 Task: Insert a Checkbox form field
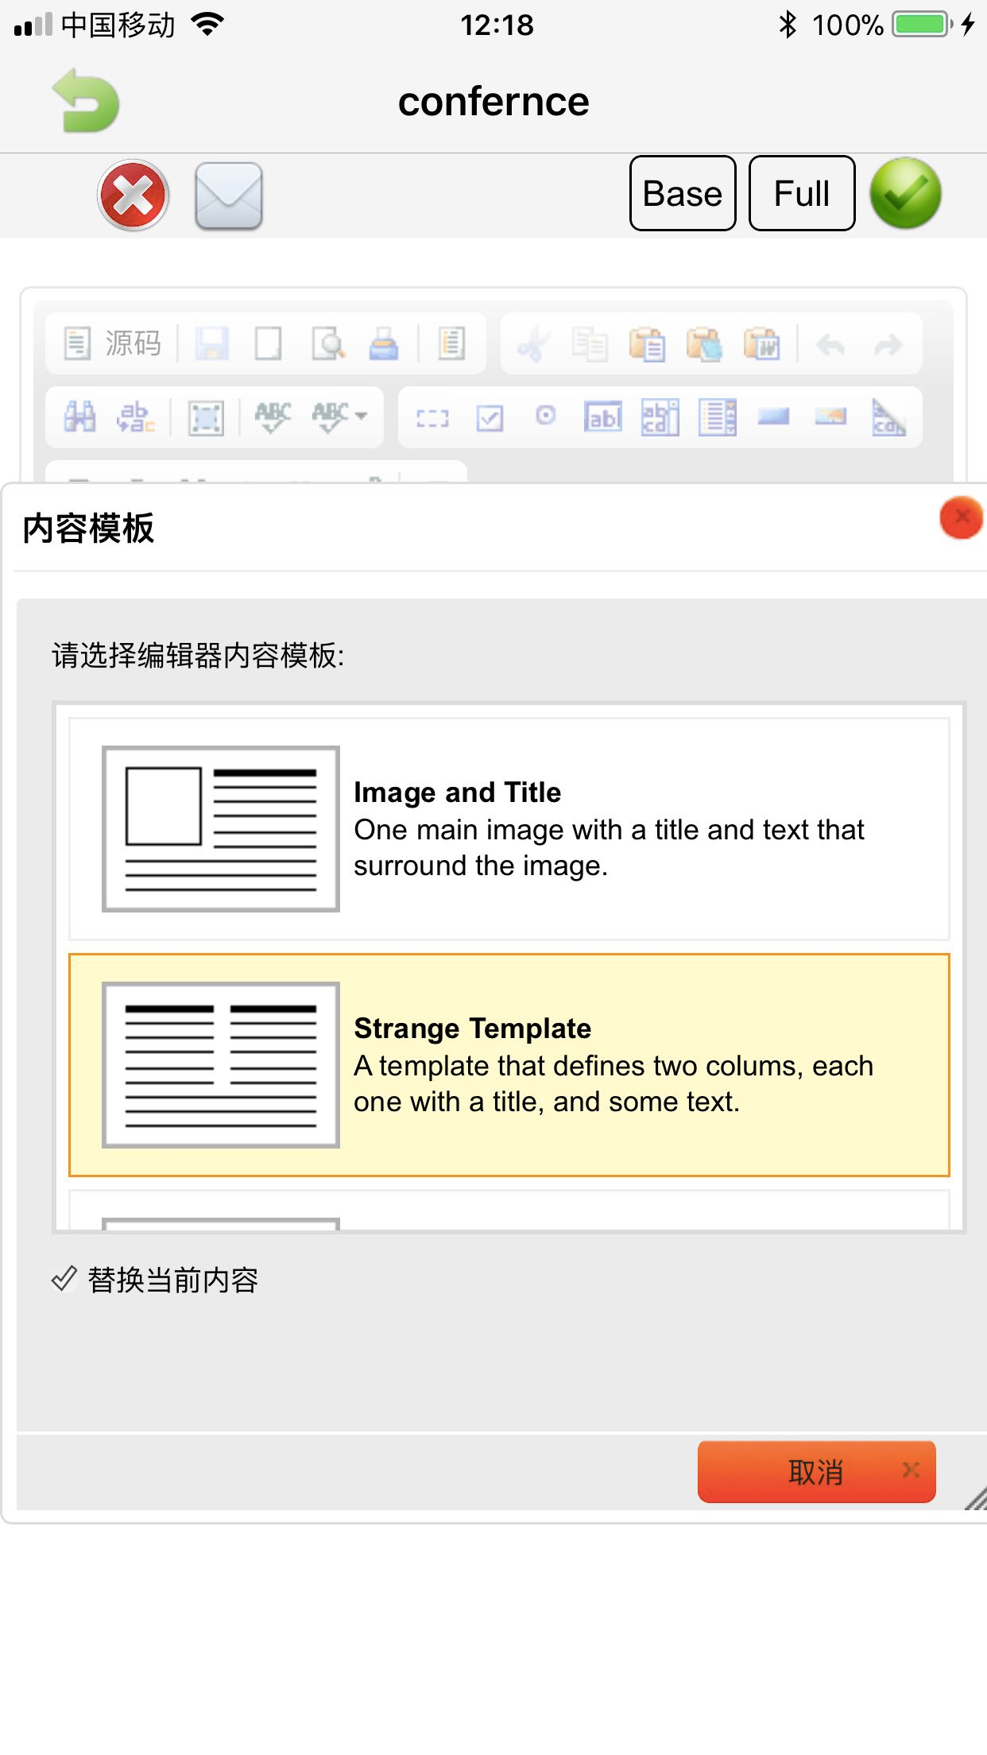(490, 418)
